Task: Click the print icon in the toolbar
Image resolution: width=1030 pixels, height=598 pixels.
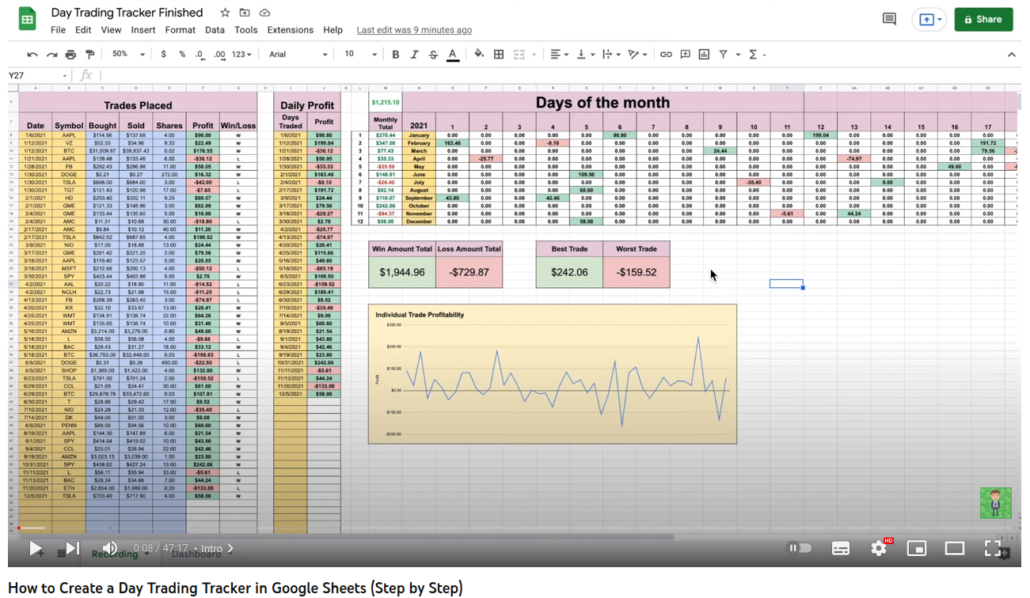Action: (70, 55)
